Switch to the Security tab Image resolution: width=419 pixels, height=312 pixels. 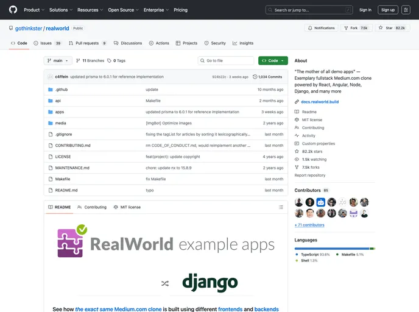[215, 43]
